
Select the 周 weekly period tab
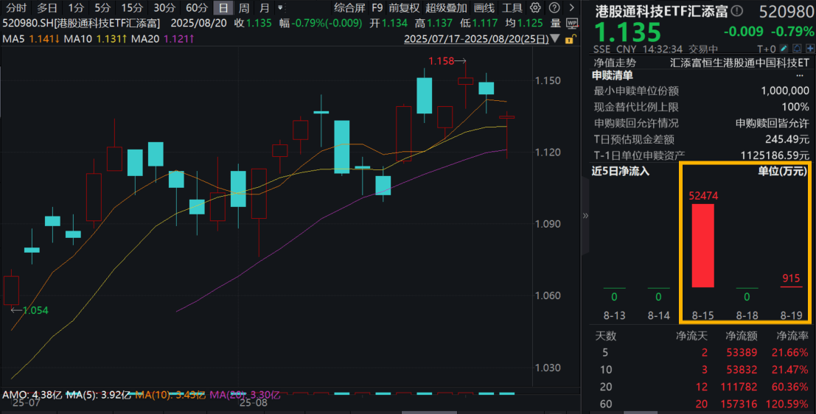pos(243,8)
